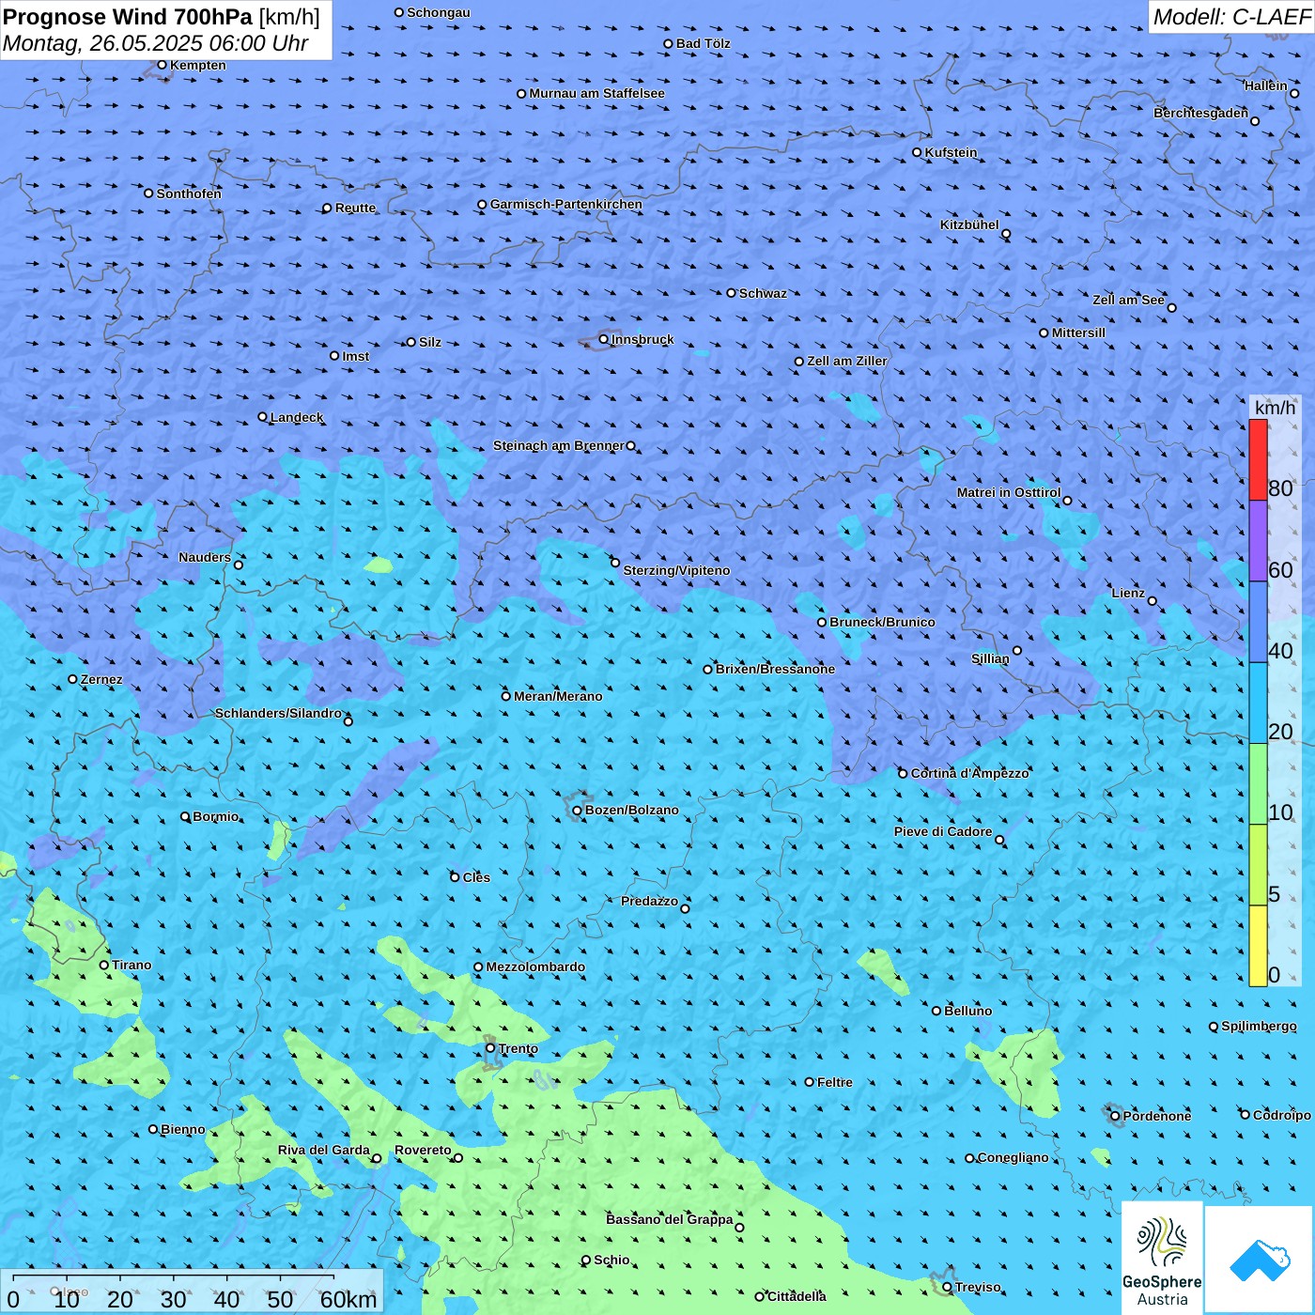Click the 'Sonthofen' label
This screenshot has height=1315, width=1315.
189,193
